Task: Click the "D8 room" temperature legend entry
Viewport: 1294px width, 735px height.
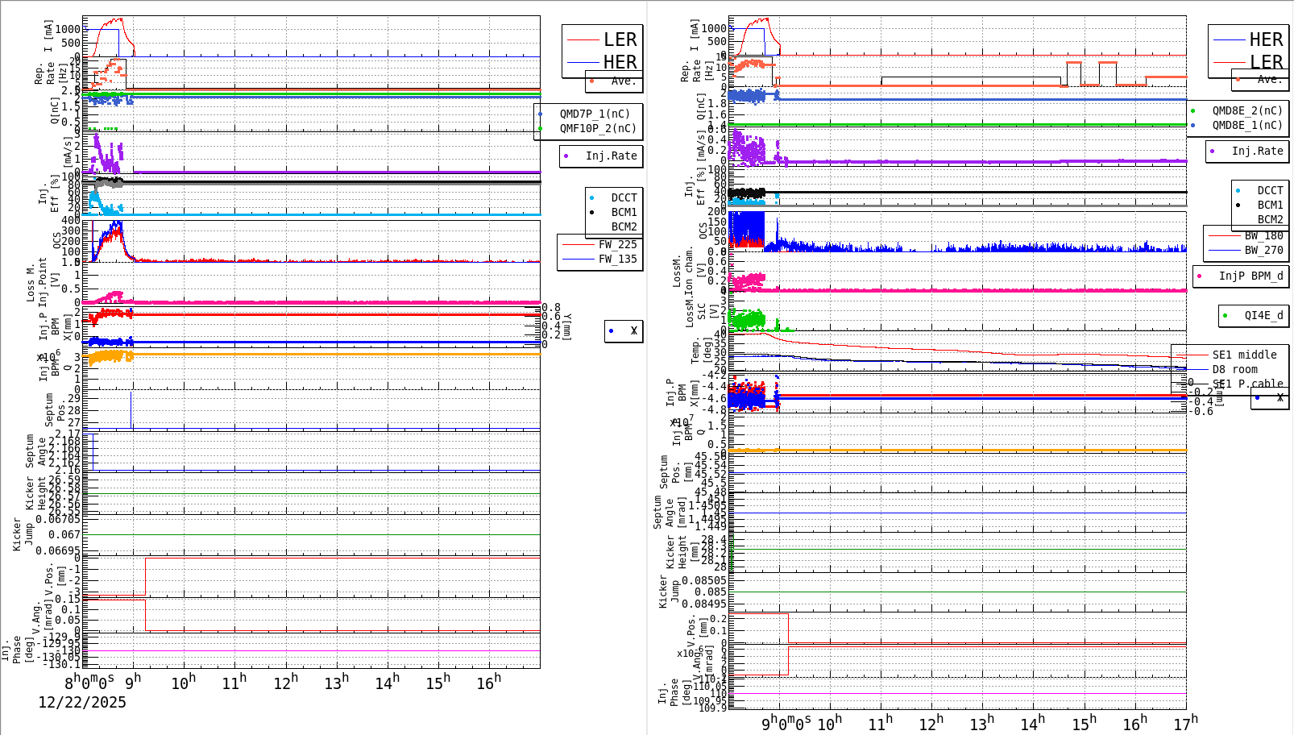Action: (1234, 369)
